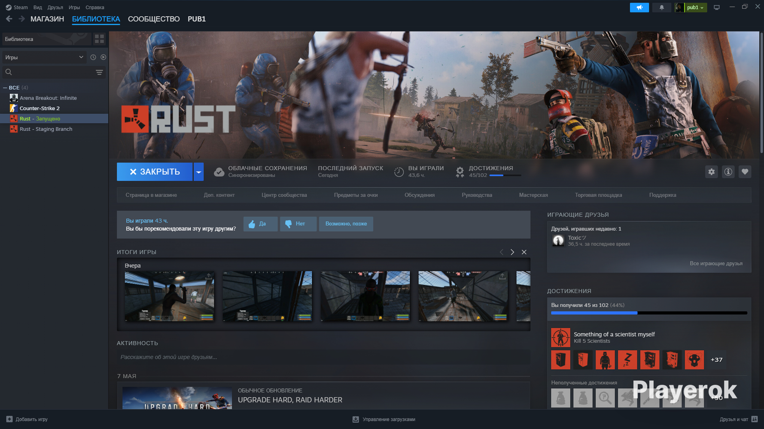
Task: Click the cloud saves status icon
Action: coord(219,172)
